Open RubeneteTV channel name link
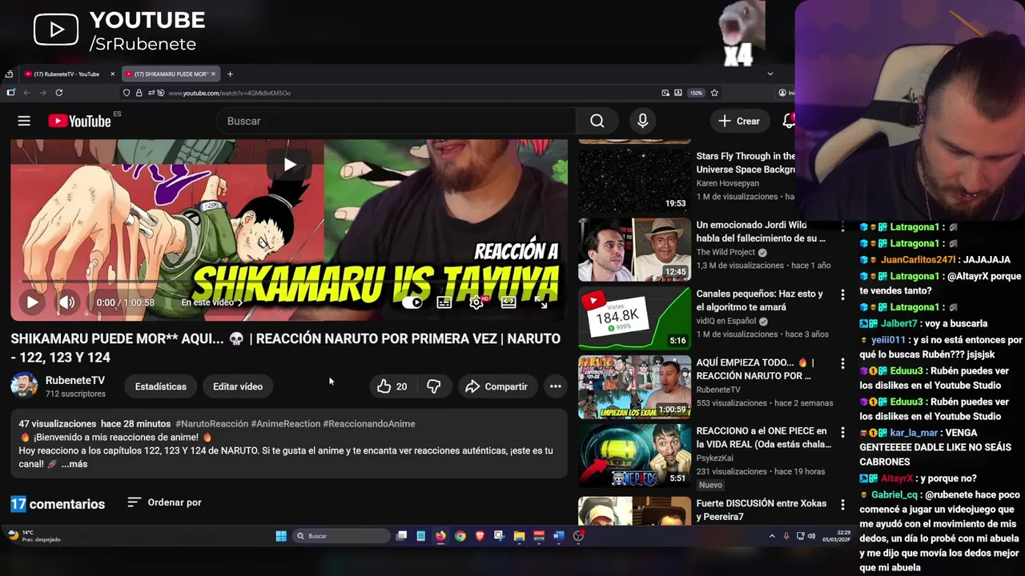This screenshot has height=576, width=1025. [x=75, y=380]
